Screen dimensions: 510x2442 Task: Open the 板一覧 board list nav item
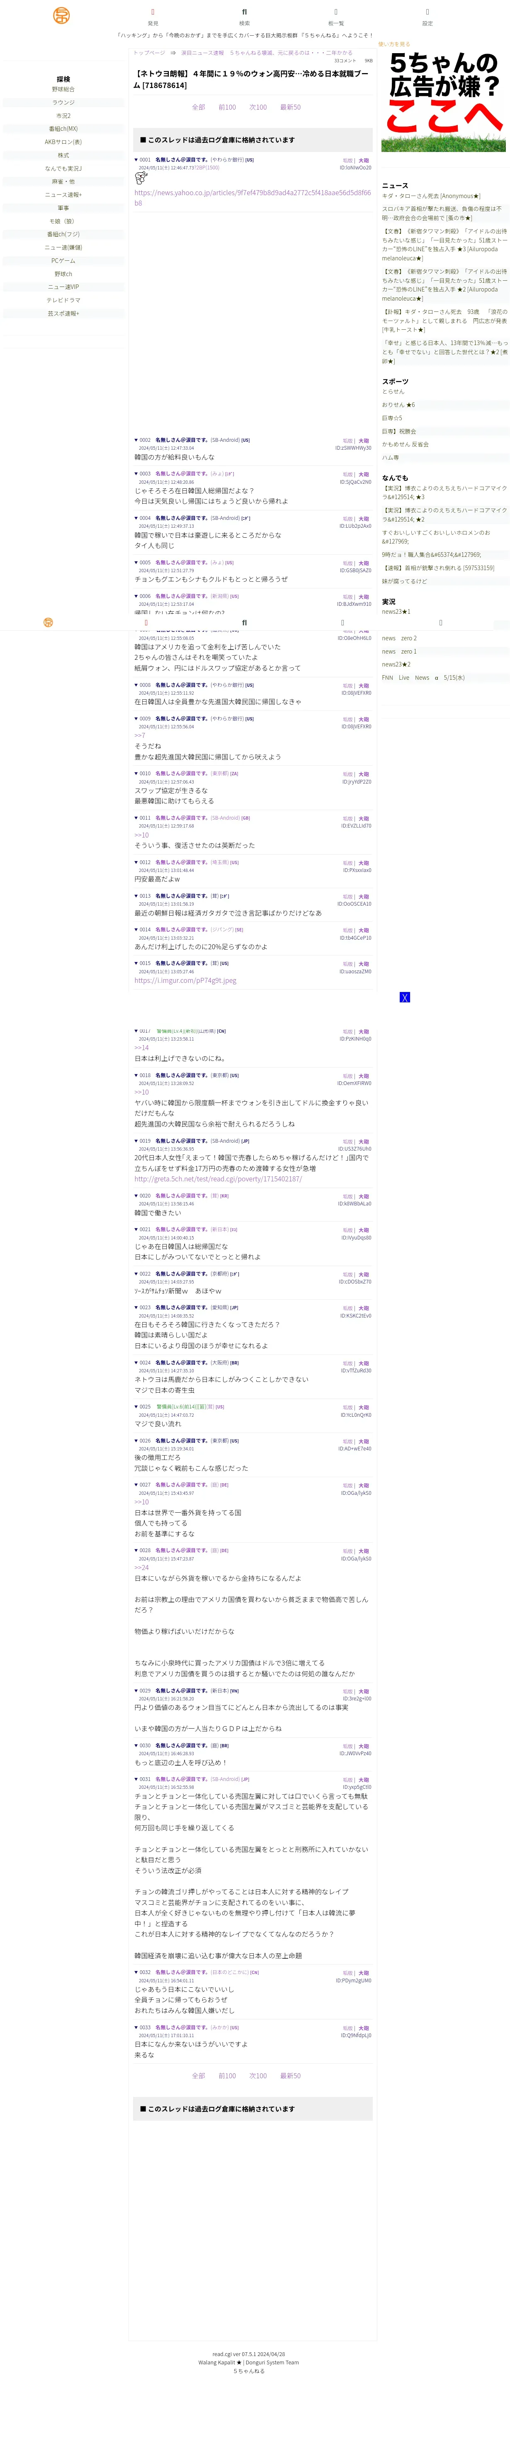click(x=336, y=17)
